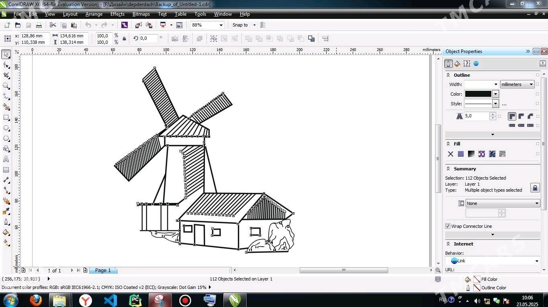Select the Text tool (letter A)
Image resolution: width=548 pixels, height=307 pixels.
point(6,160)
